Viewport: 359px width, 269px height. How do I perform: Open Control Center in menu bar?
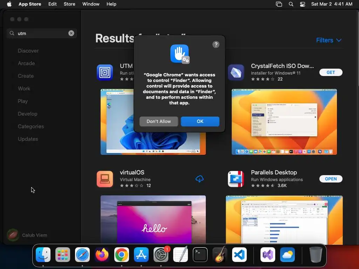coord(303,4)
